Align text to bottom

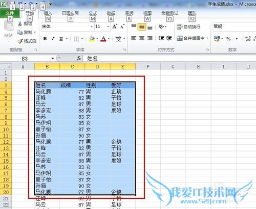[x=150, y=28]
